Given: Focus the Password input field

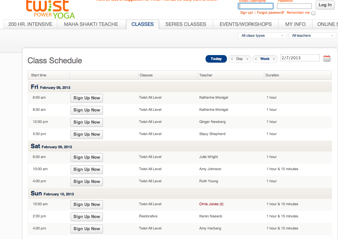Looking at the screenshot, I should (x=294, y=6).
